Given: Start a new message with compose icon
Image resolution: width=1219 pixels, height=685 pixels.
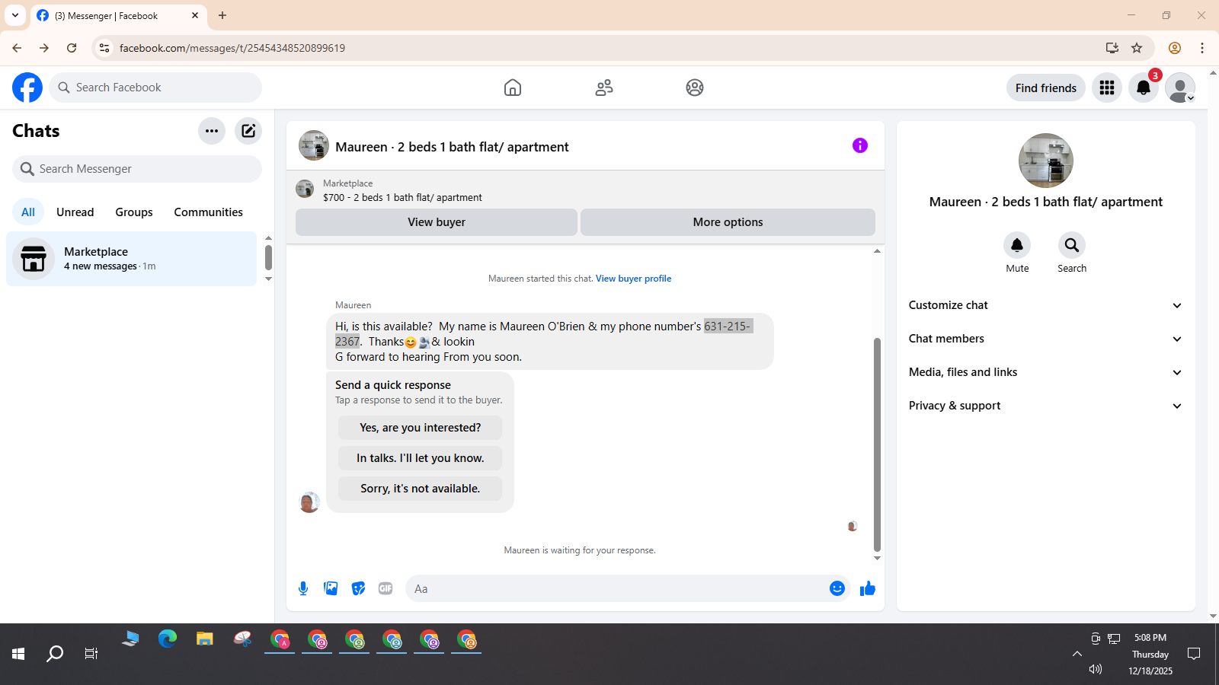Looking at the screenshot, I should point(248,131).
